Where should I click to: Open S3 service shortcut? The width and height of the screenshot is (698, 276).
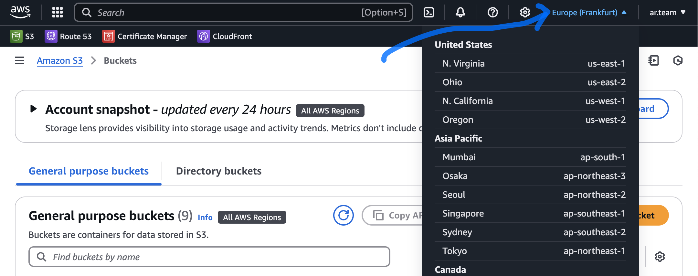point(22,36)
